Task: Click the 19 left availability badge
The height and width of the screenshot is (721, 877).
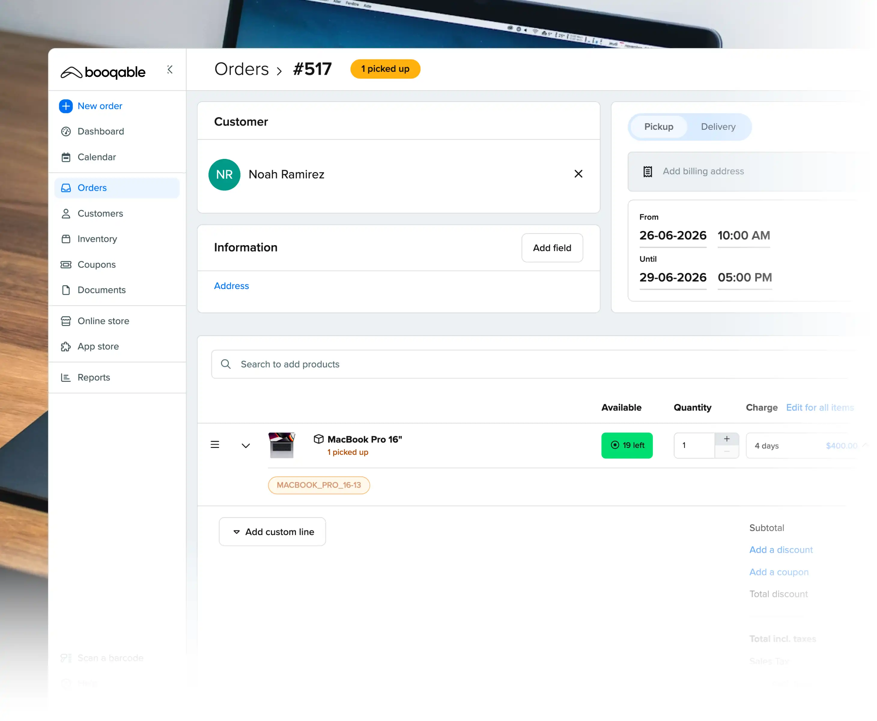Action: point(627,446)
